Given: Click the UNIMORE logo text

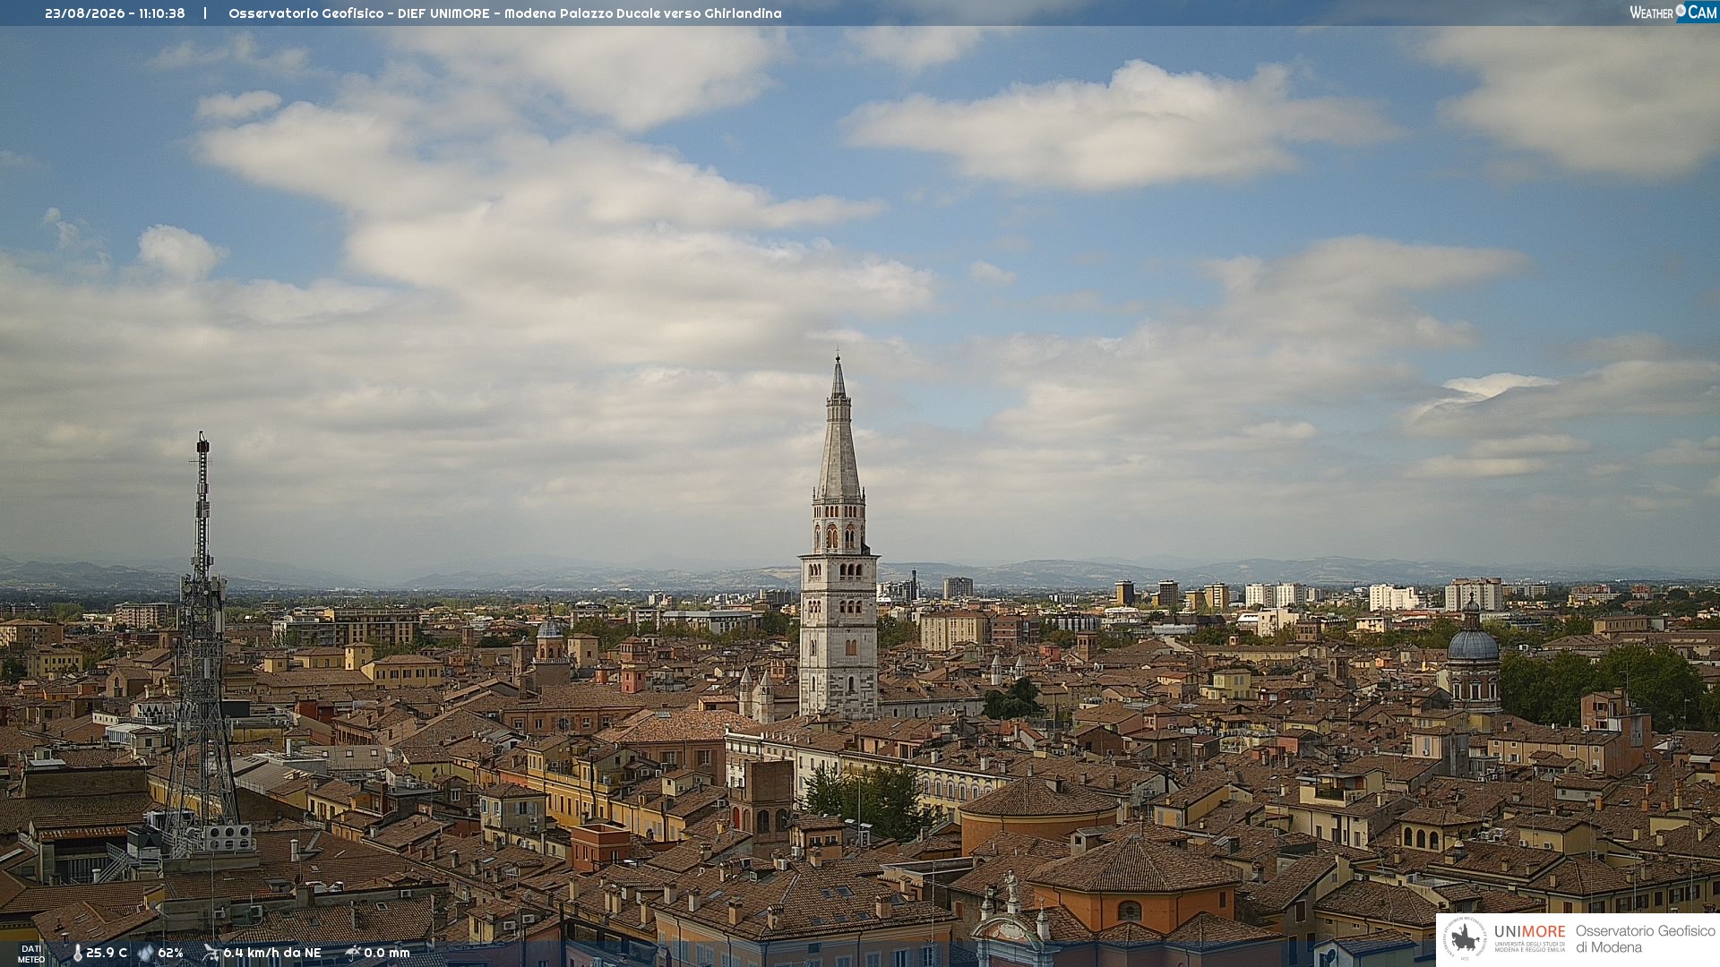Looking at the screenshot, I should (1530, 931).
